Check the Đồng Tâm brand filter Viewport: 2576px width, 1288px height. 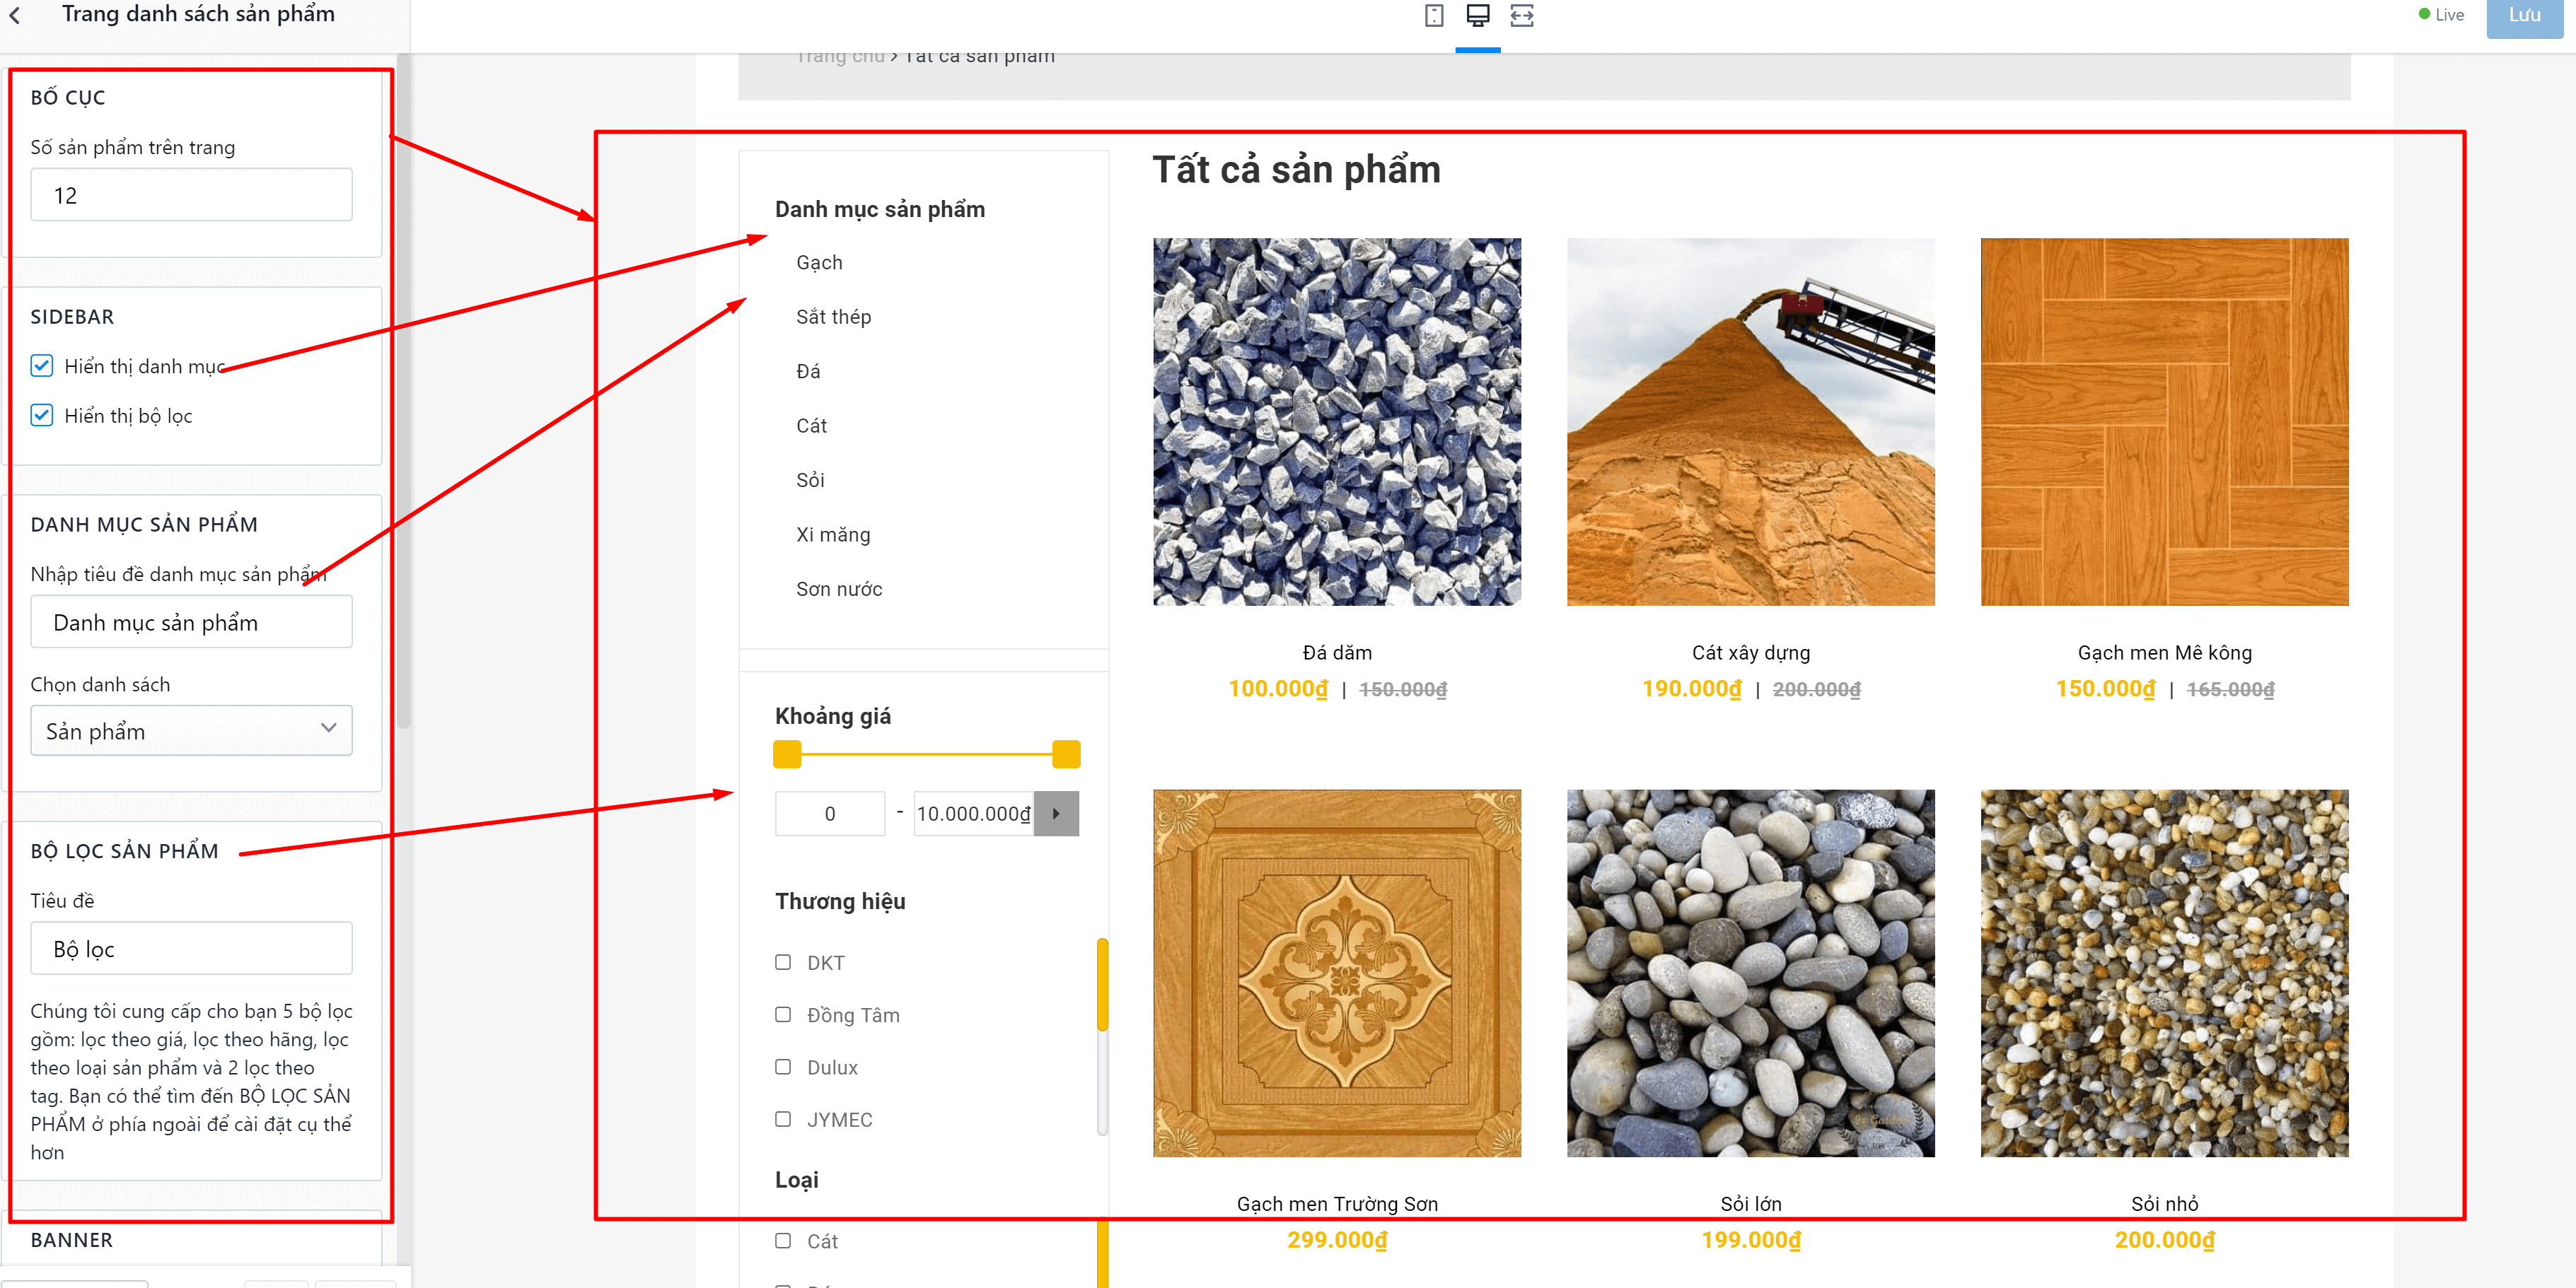783,1014
